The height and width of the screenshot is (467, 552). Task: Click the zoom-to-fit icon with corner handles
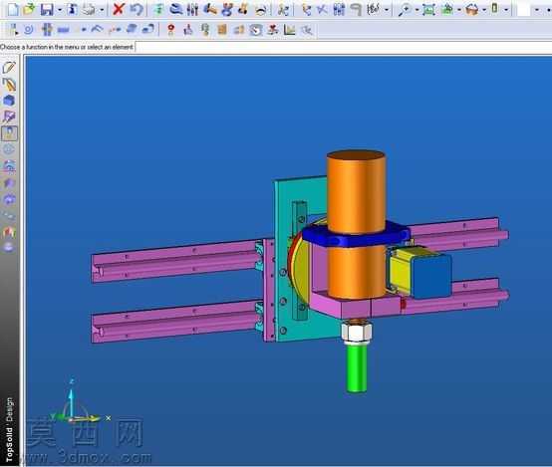tap(428, 9)
